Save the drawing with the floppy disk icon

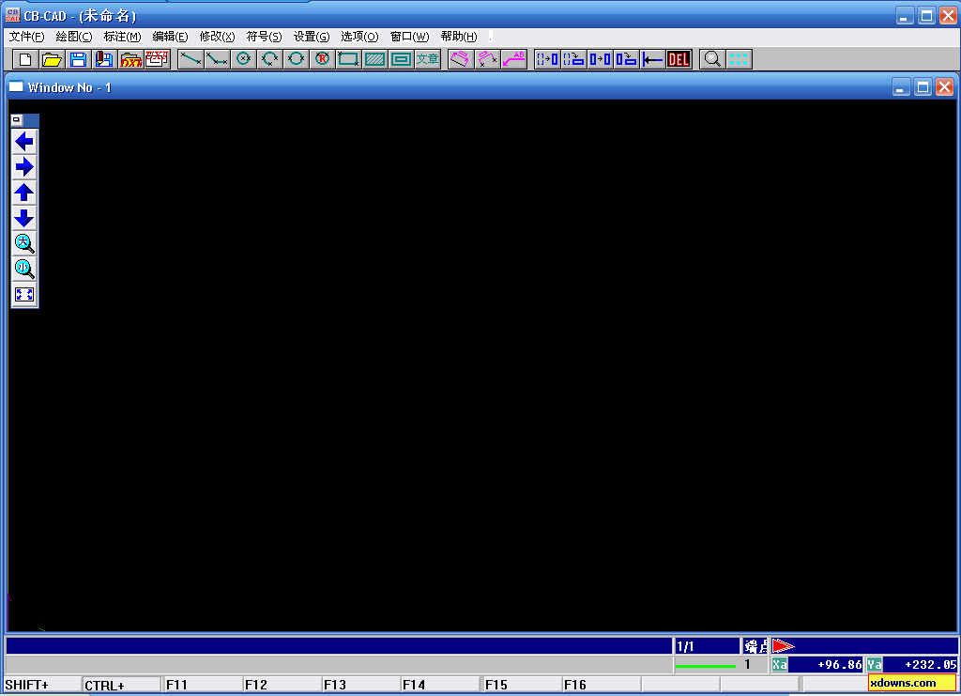(x=78, y=59)
